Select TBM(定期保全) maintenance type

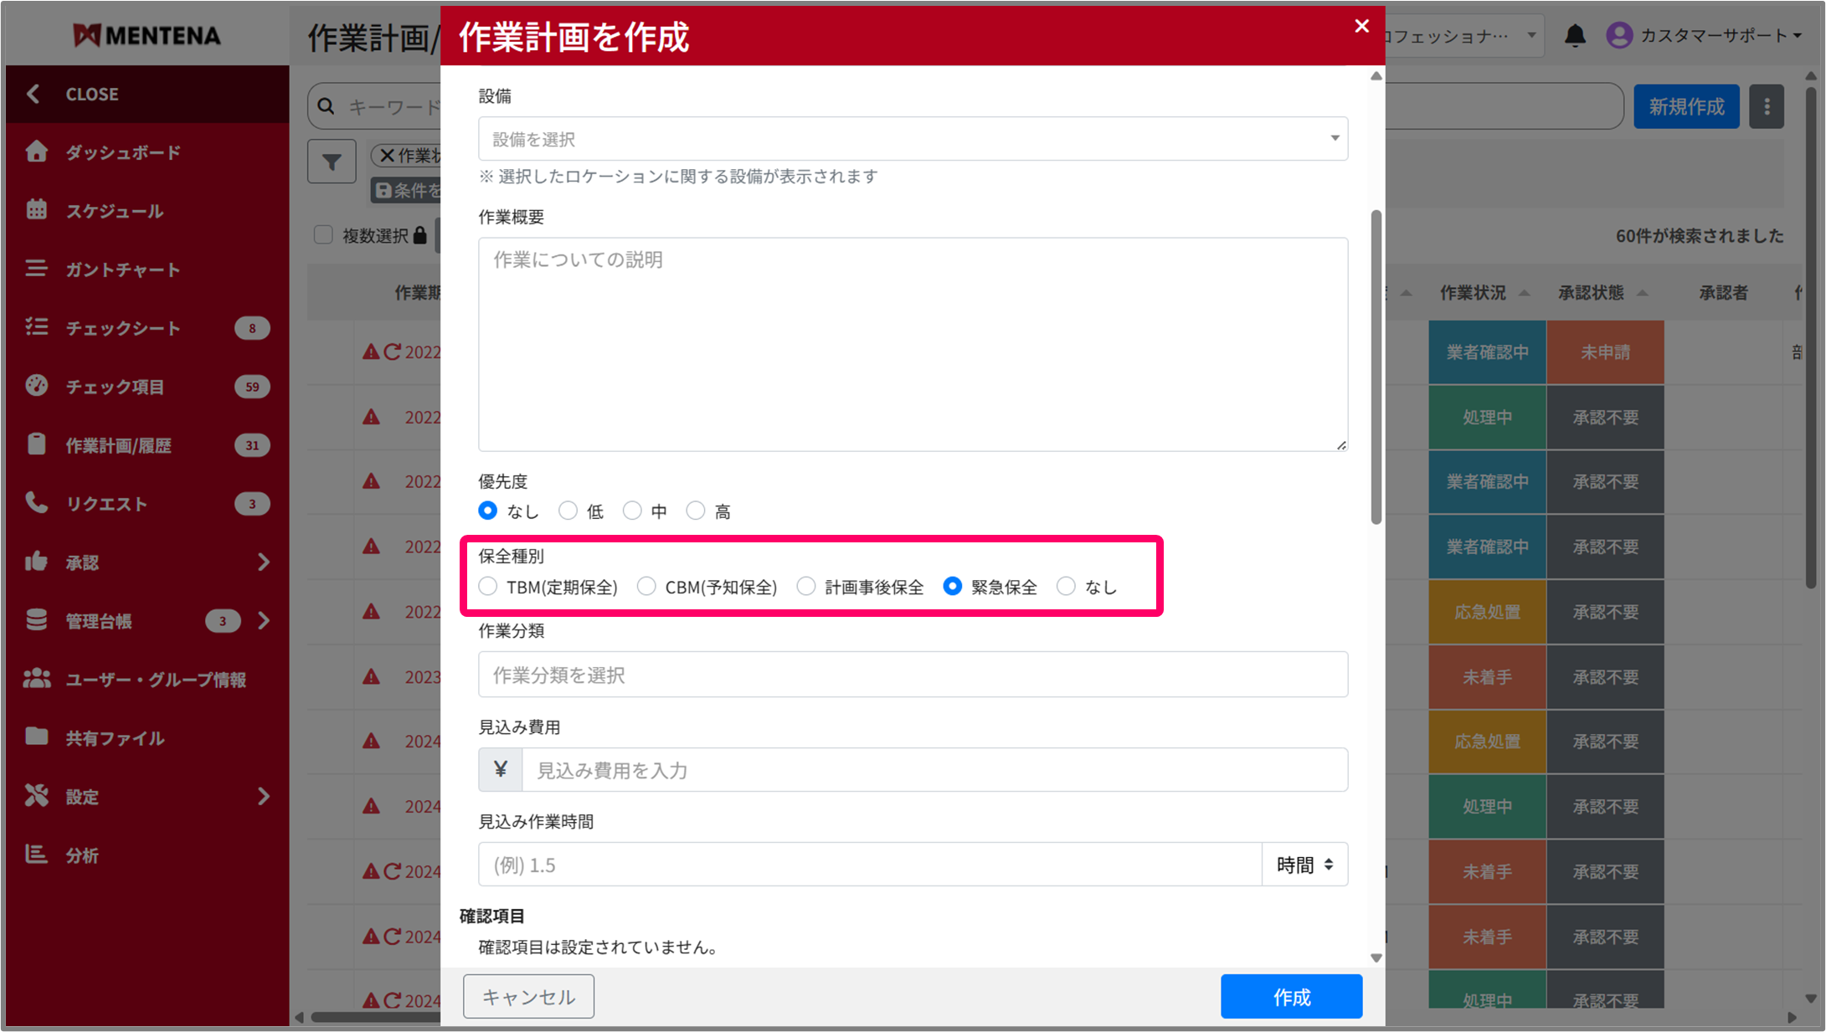point(488,587)
